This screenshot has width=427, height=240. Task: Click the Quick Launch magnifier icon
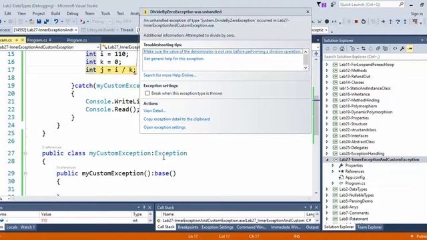402,5
